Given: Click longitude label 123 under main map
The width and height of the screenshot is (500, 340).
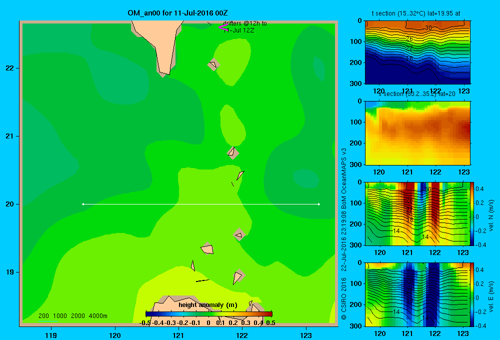Looking at the screenshot, I should pyautogui.click(x=306, y=335).
